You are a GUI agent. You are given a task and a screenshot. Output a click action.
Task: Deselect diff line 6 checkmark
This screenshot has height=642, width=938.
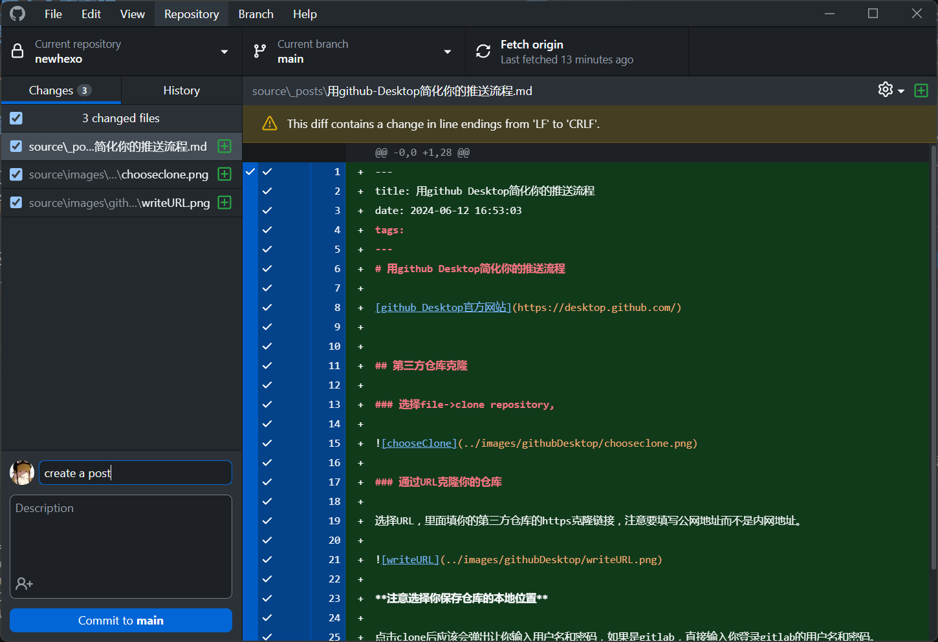point(267,268)
